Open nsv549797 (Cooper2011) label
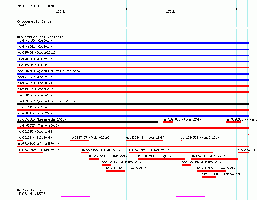Screen dimensions: 257x200 pos(36,89)
